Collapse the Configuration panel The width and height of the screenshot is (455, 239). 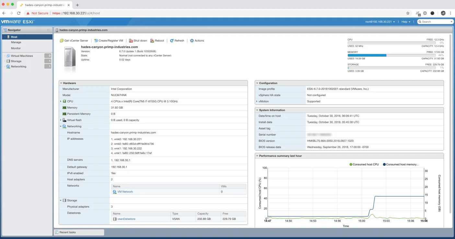pyautogui.click(x=257, y=83)
